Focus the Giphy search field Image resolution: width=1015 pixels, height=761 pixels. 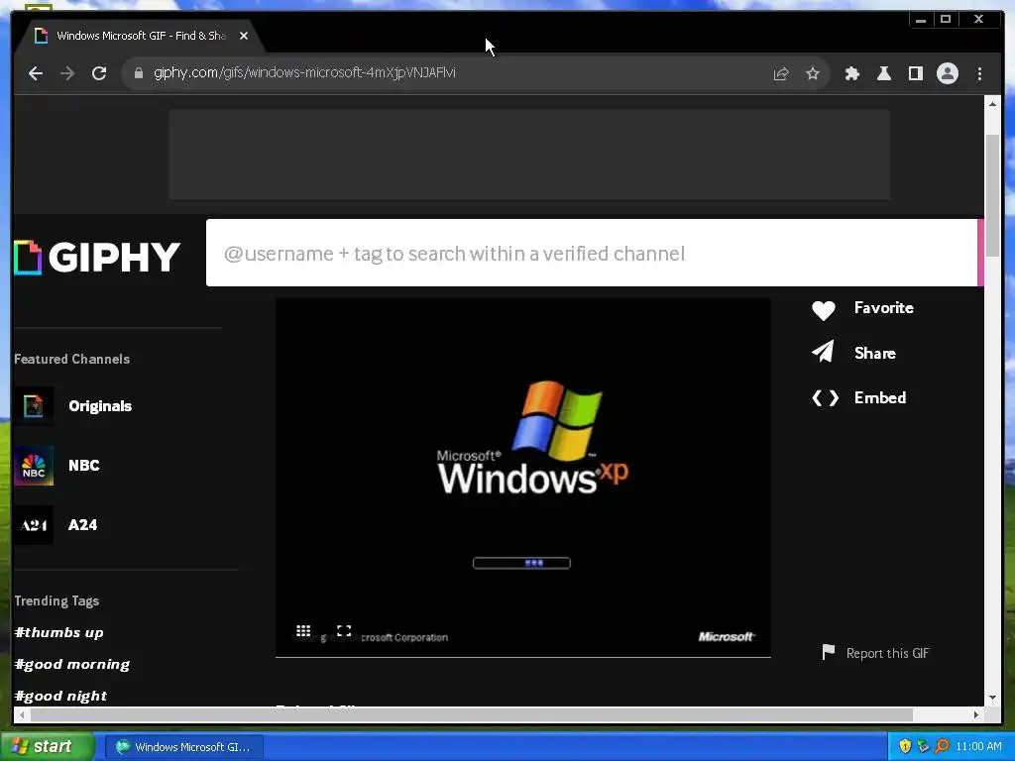tap(591, 253)
